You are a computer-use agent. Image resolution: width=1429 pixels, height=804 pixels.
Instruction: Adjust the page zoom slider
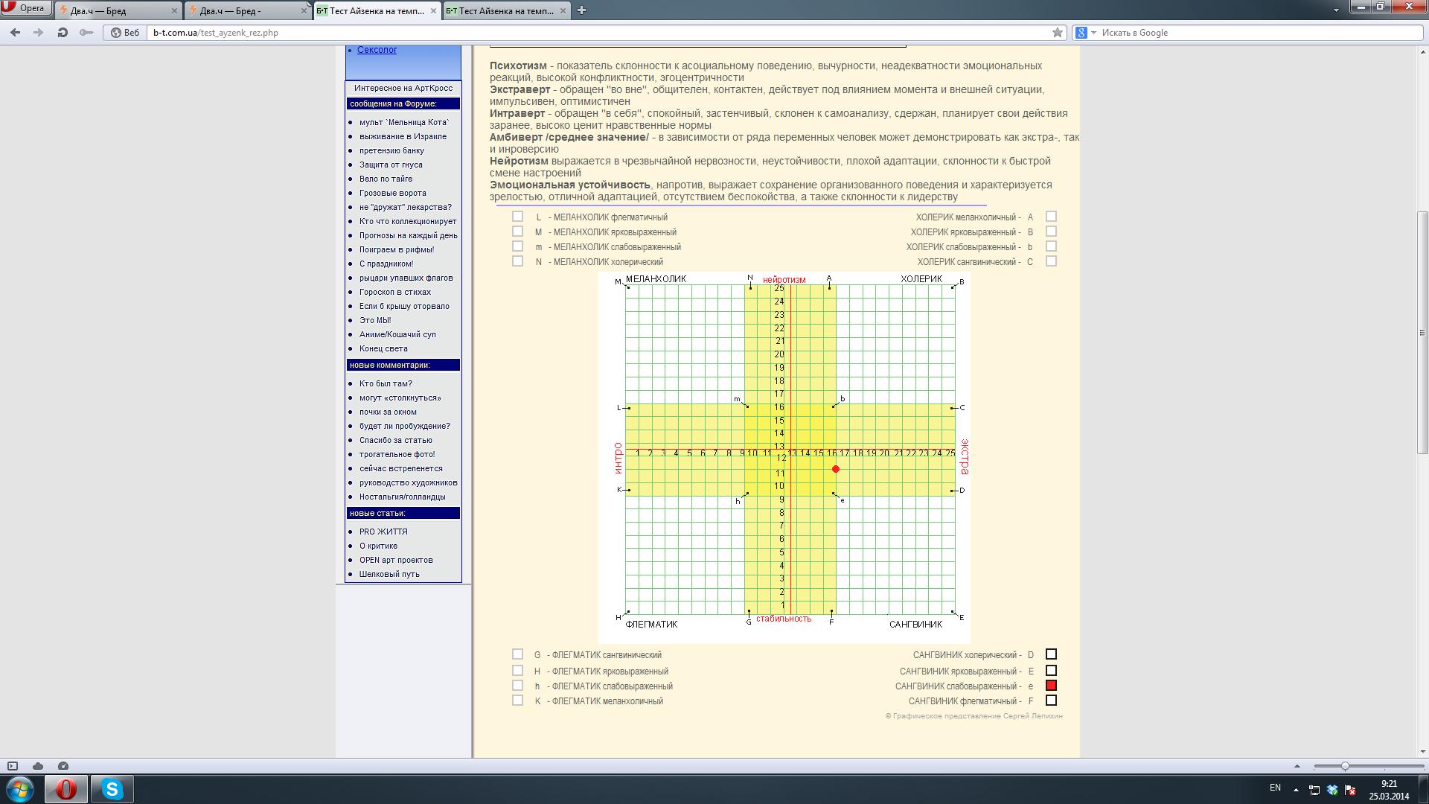[1345, 766]
